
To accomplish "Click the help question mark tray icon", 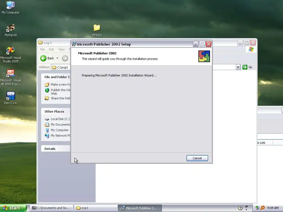I will point(240,208).
